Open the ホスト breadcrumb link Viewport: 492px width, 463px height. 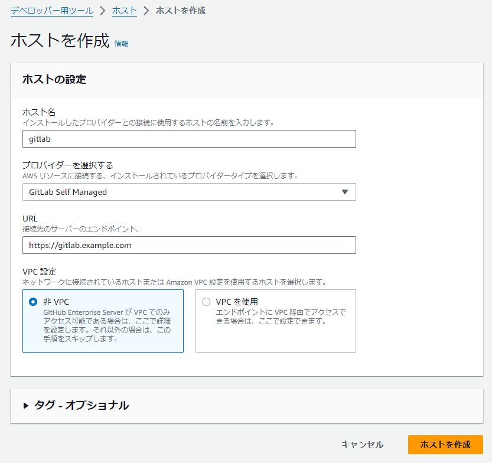click(x=125, y=11)
